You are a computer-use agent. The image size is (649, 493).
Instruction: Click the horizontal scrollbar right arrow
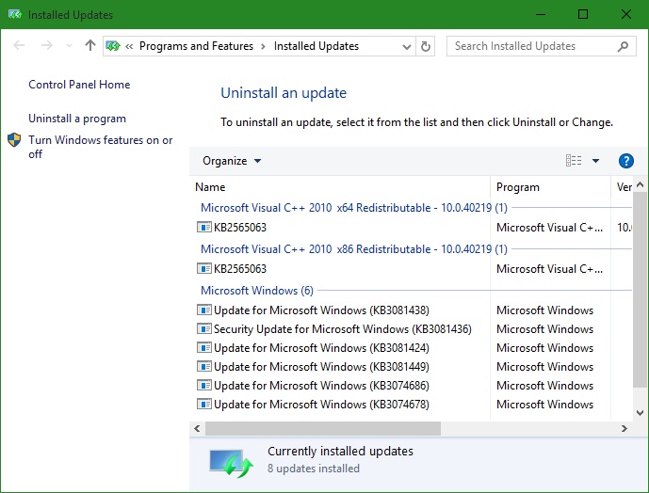coord(625,429)
